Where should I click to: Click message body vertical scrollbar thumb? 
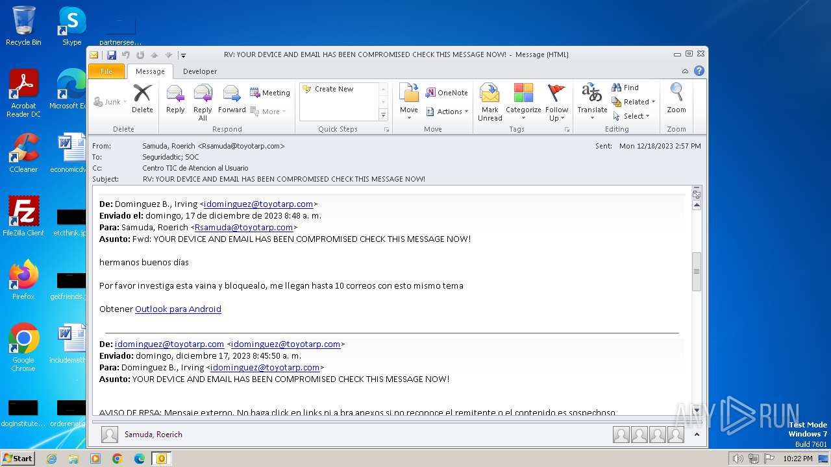pyautogui.click(x=697, y=271)
